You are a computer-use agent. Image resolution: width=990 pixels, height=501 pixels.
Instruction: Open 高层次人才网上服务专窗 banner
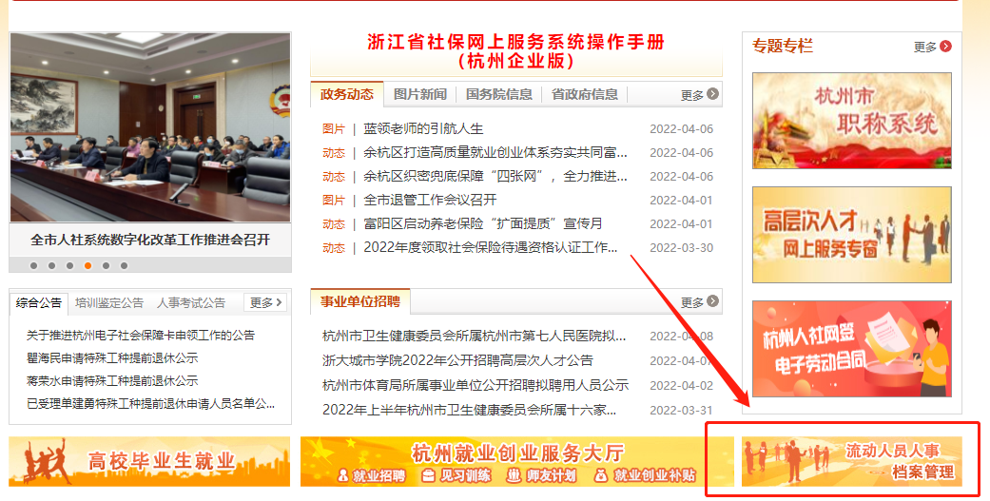pyautogui.click(x=852, y=235)
